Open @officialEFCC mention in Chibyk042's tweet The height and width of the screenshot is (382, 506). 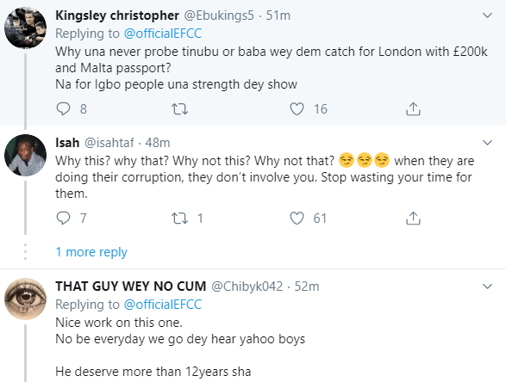pyautogui.click(x=163, y=305)
